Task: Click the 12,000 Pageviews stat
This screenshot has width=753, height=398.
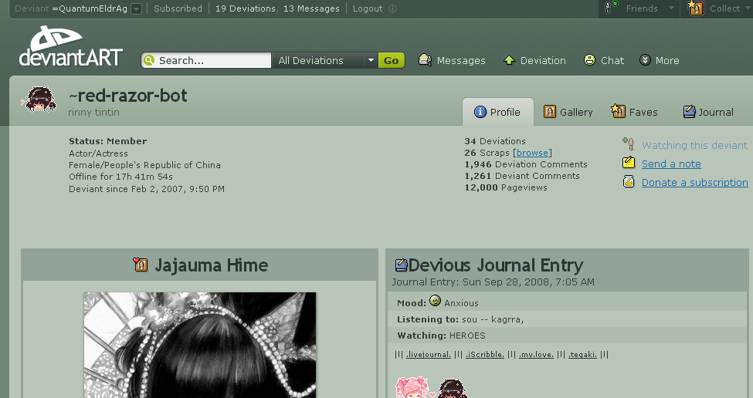Action: pyautogui.click(x=506, y=187)
